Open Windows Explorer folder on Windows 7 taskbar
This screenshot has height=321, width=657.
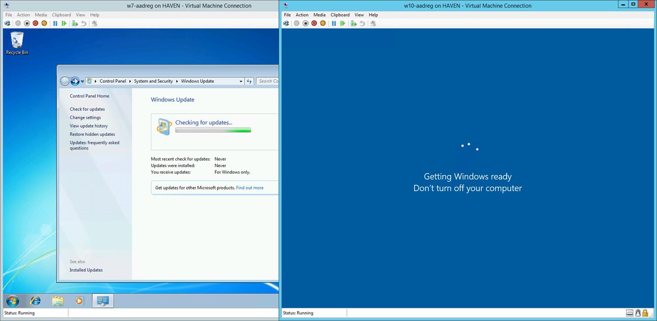click(x=58, y=300)
